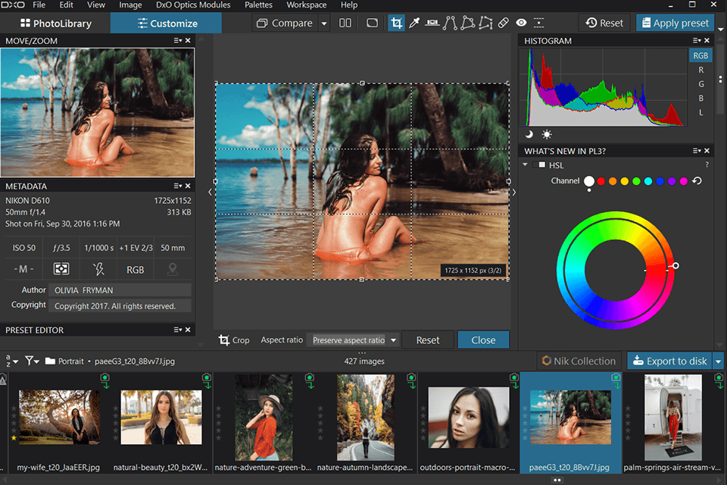Pick the white balance eyedropper tool
The width and height of the screenshot is (727, 485).
pyautogui.click(x=414, y=23)
